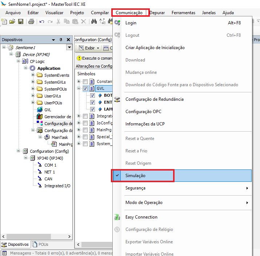260x256 pixels.
Task: Check the IoConfig symbol checkbox
Action: click(85, 123)
